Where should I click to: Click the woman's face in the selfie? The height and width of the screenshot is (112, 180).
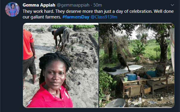coord(55,74)
